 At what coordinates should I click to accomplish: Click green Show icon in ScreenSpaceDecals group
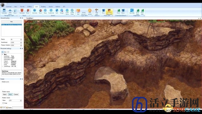118,11
